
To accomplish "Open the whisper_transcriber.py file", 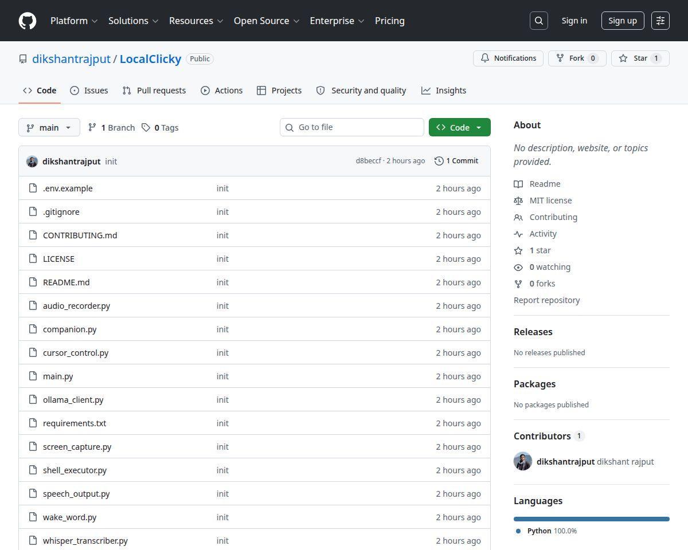I will click(85, 540).
